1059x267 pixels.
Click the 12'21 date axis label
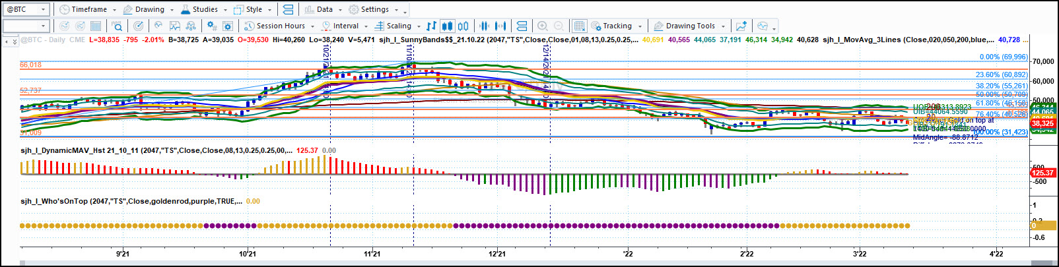point(497,254)
